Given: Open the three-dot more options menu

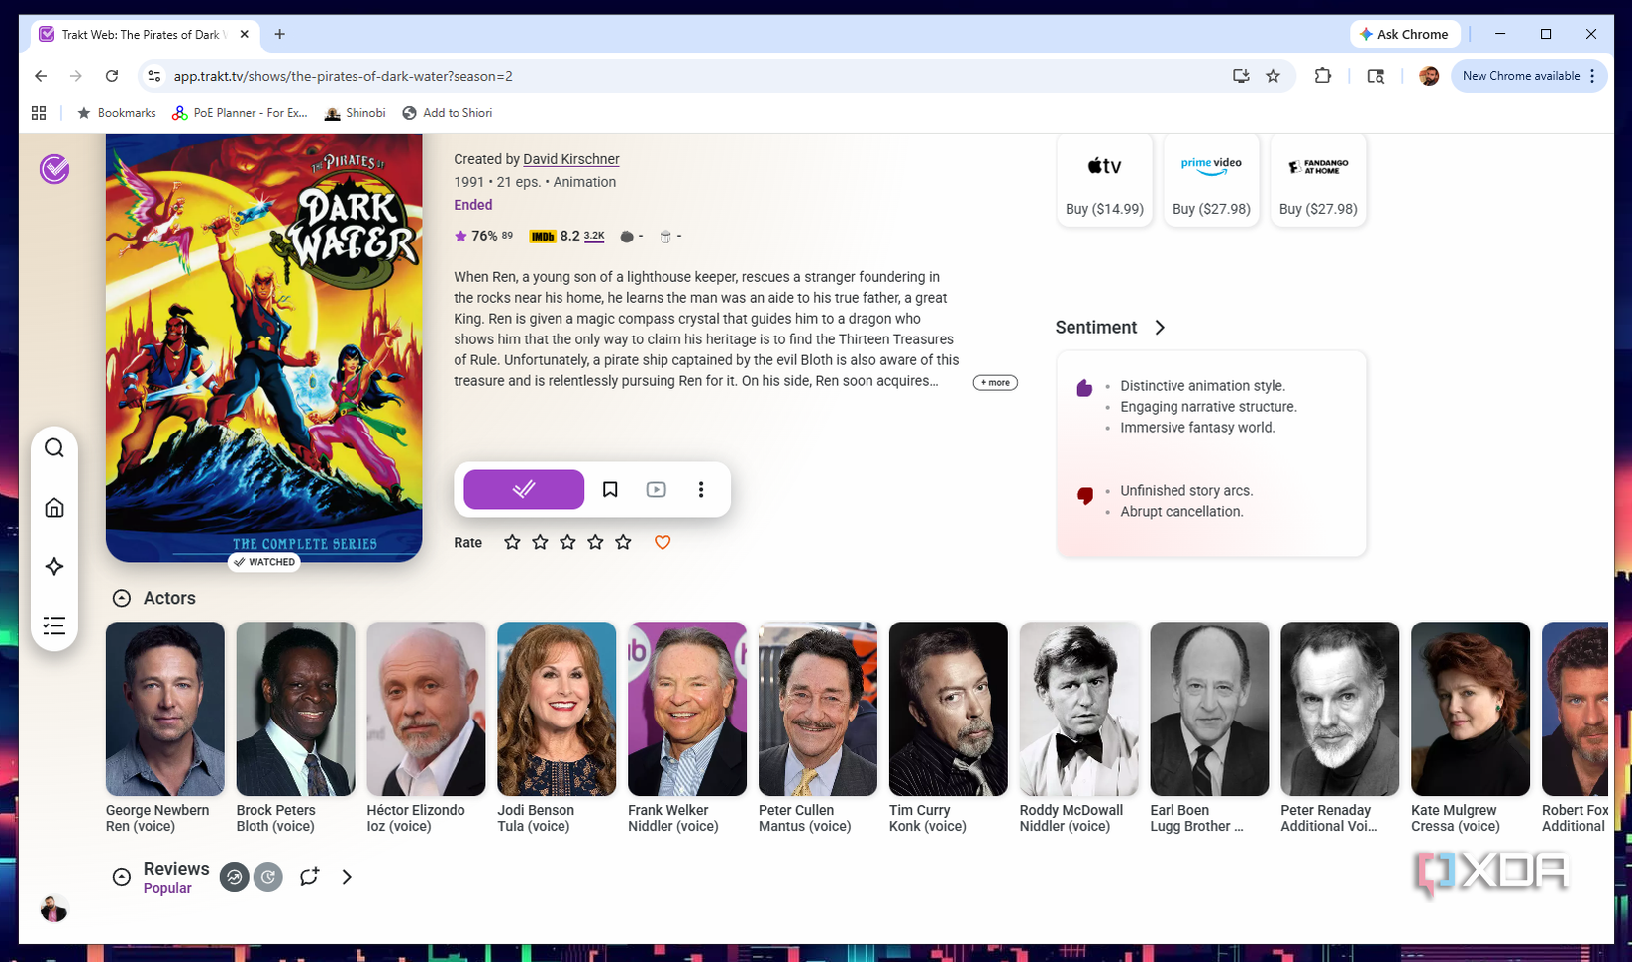Looking at the screenshot, I should coord(701,489).
